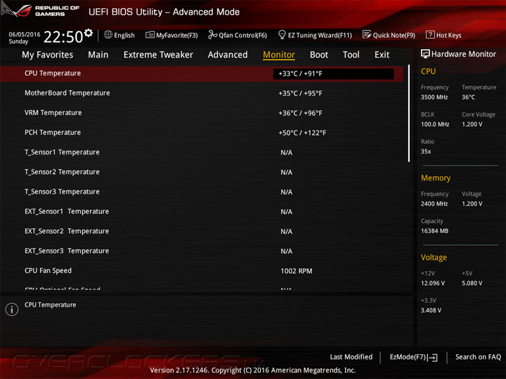Open the Exit tab
This screenshot has height=379, width=506.
coord(382,55)
